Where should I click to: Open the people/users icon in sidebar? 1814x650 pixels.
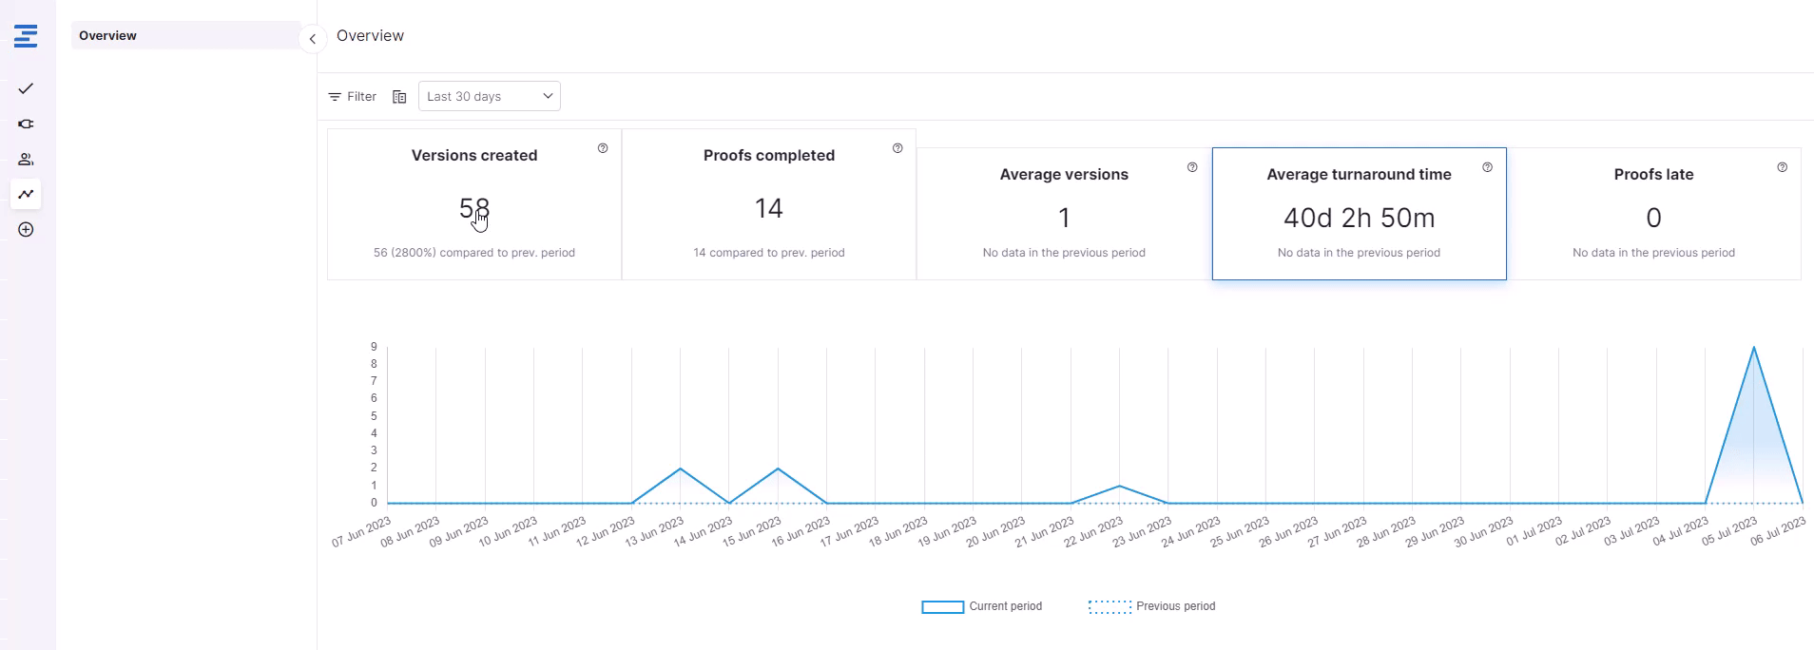coord(26,159)
